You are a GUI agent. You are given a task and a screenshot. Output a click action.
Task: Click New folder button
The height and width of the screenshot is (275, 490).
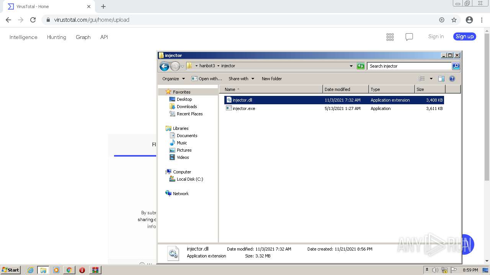point(272,79)
